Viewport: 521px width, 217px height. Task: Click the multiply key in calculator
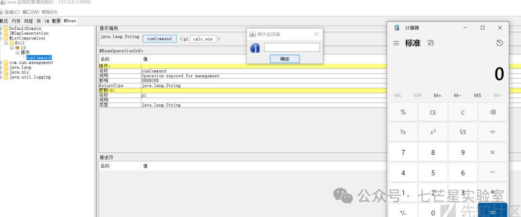pos(493,152)
